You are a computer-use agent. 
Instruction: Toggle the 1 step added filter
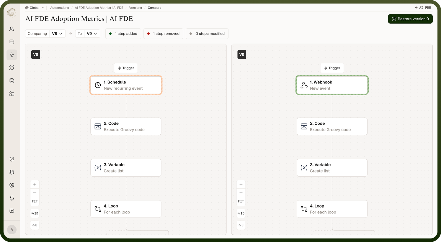pos(123,34)
